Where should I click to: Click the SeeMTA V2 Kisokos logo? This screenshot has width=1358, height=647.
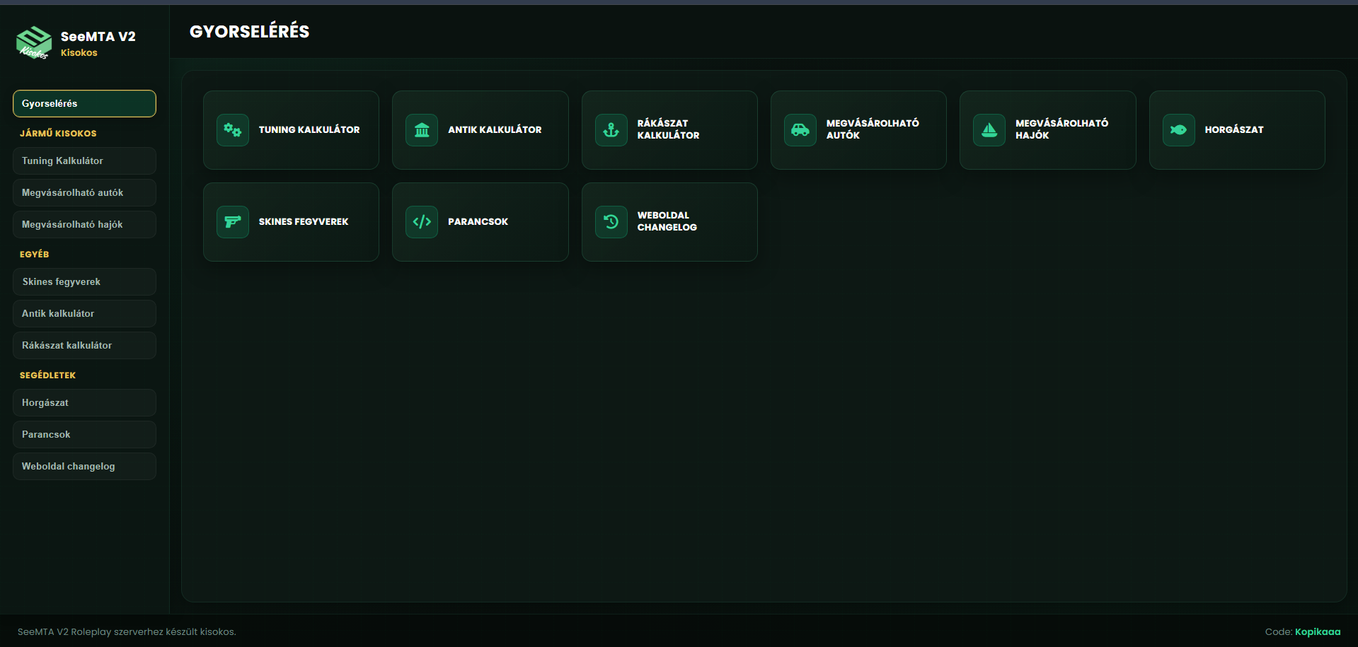point(34,43)
